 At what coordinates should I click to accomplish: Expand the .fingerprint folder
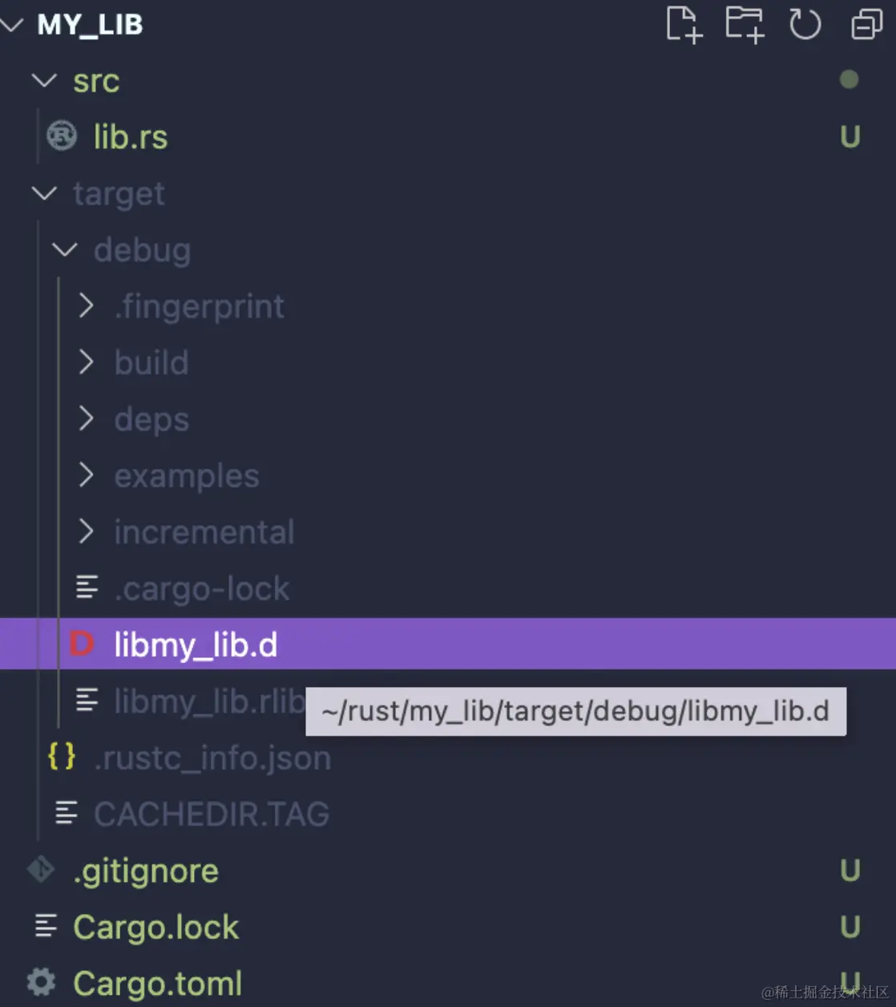point(86,305)
